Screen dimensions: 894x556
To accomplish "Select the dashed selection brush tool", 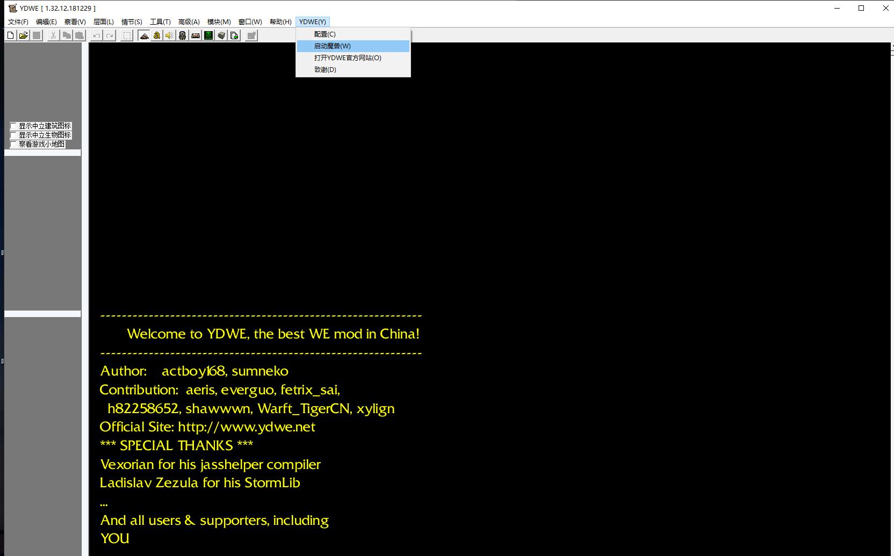I will pos(127,35).
